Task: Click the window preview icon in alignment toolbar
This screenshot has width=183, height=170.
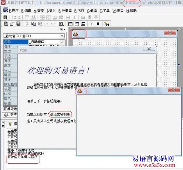Action: point(5,17)
